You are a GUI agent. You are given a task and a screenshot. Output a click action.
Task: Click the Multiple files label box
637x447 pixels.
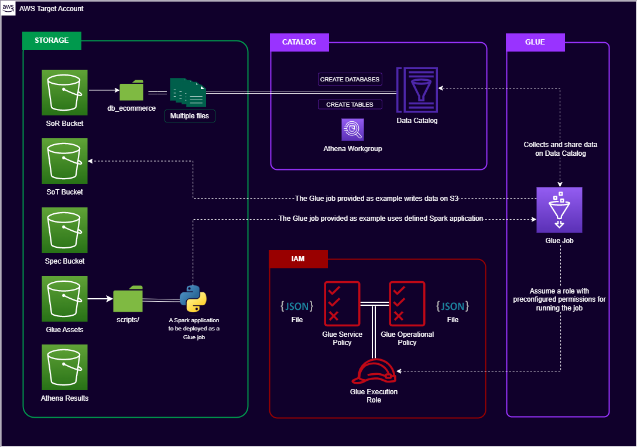click(190, 116)
